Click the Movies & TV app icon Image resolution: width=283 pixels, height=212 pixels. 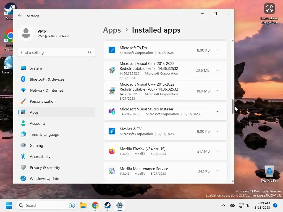click(x=112, y=131)
